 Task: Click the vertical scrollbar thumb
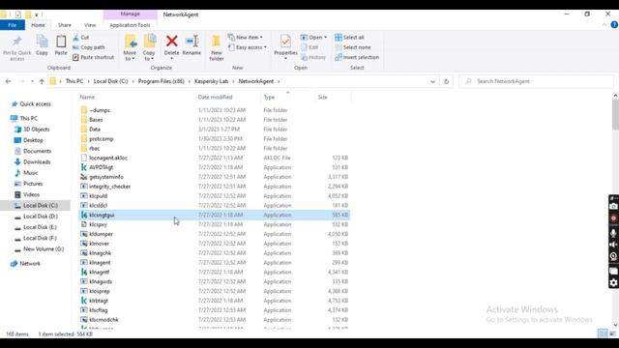click(615, 114)
